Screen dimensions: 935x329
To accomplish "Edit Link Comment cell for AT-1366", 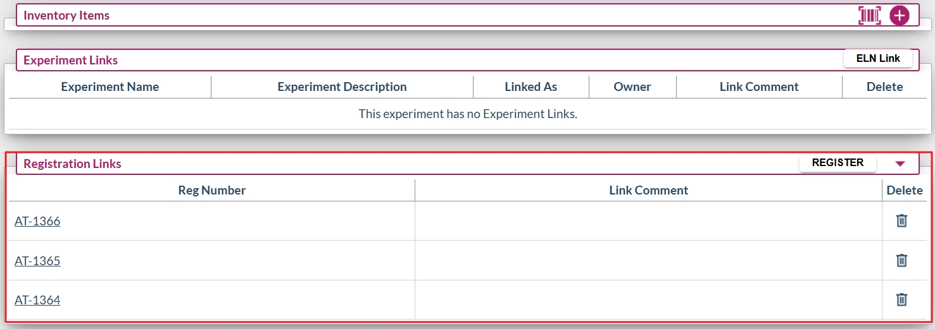I will coord(648,221).
